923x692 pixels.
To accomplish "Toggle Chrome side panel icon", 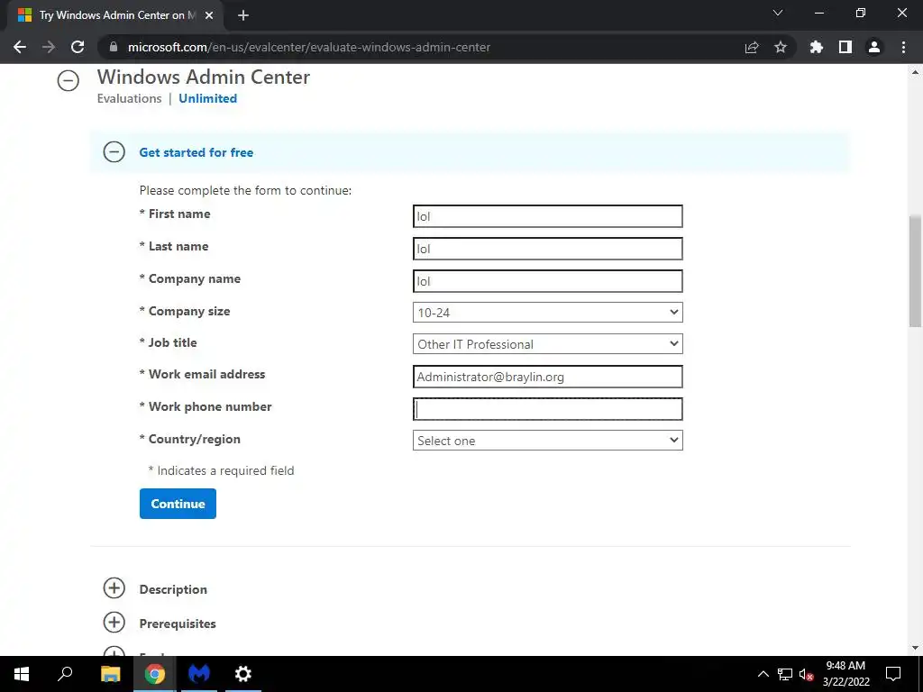I will [845, 47].
